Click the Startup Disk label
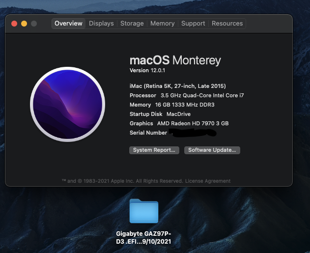Screen dimensions: 310x253 tap(146, 114)
